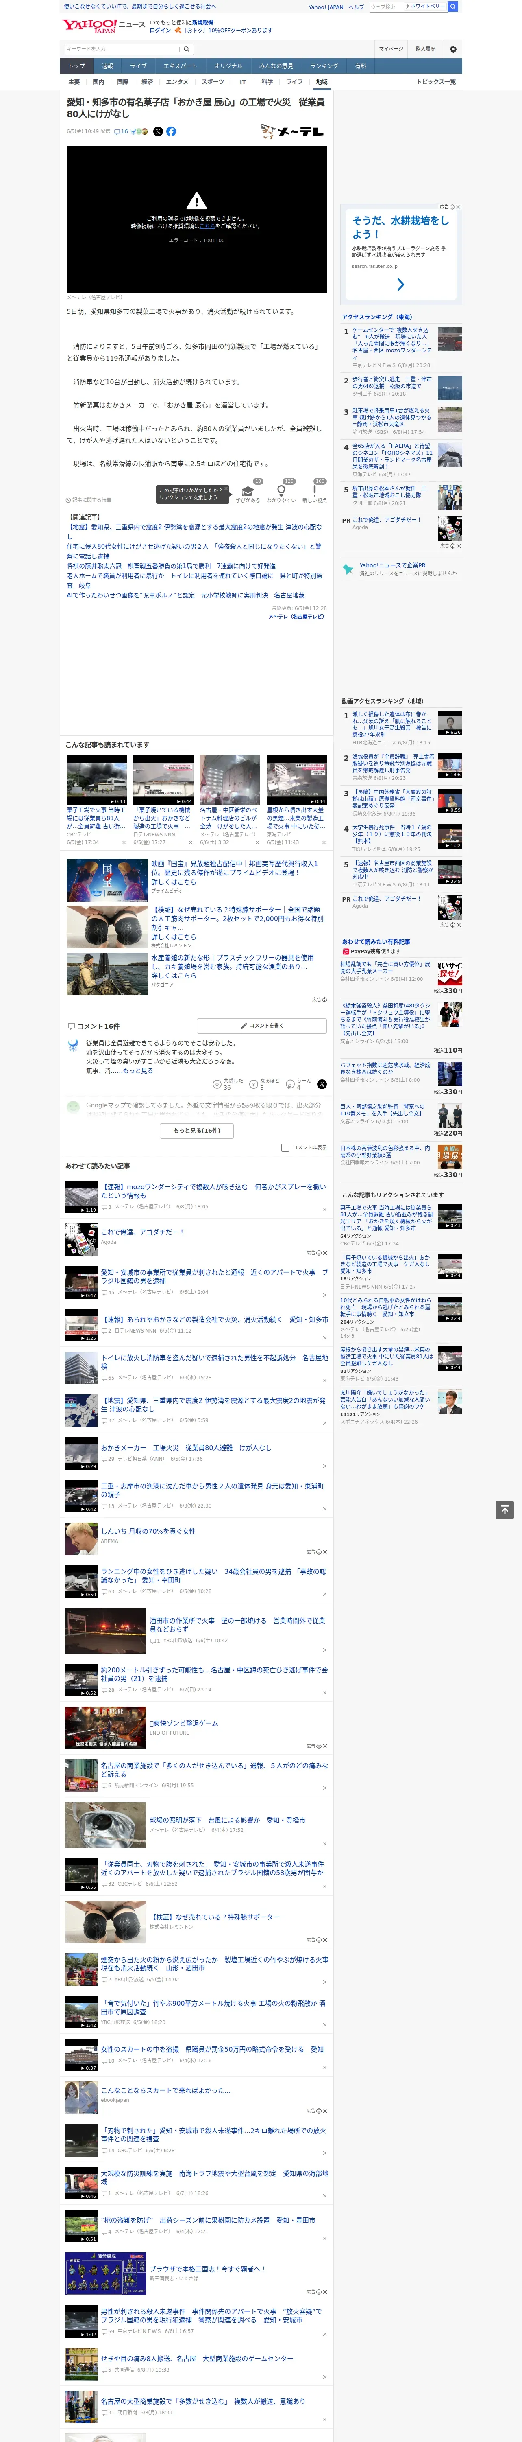
Task: Open the 購入履歴 link
Action: 425,49
